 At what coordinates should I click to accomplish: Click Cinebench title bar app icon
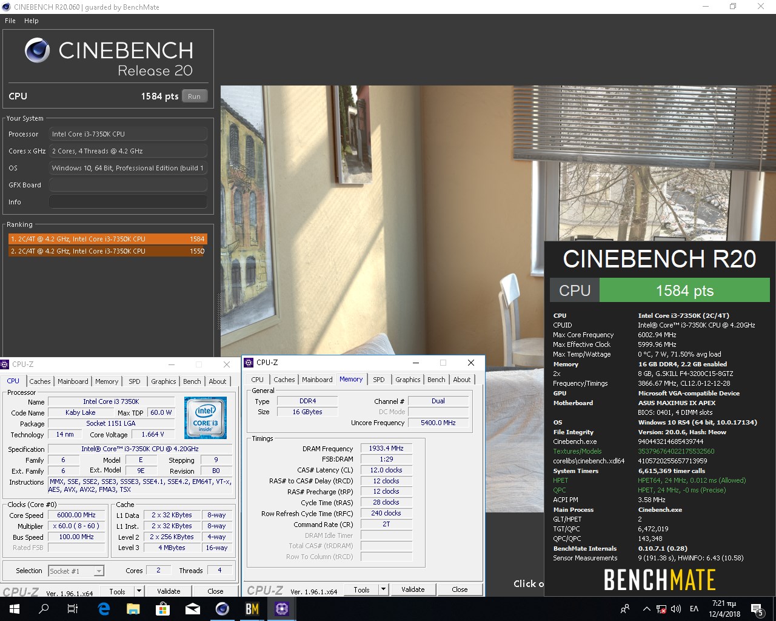coord(7,7)
